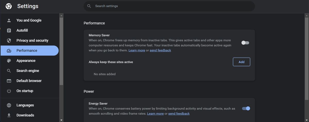Click the On startup power icon
The width and height of the screenshot is (309, 122).
[9, 91]
